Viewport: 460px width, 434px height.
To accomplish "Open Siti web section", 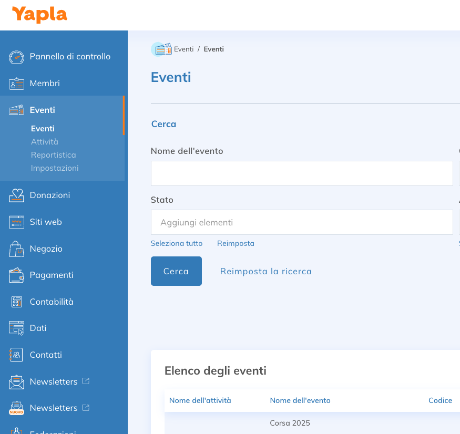I will point(46,222).
